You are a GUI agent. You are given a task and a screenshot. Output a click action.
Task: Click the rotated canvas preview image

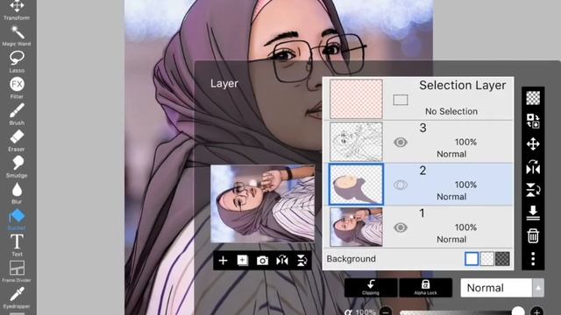(x=263, y=204)
